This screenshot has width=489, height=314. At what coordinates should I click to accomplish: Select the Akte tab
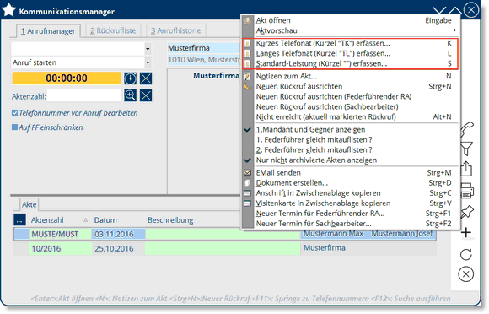coord(29,204)
